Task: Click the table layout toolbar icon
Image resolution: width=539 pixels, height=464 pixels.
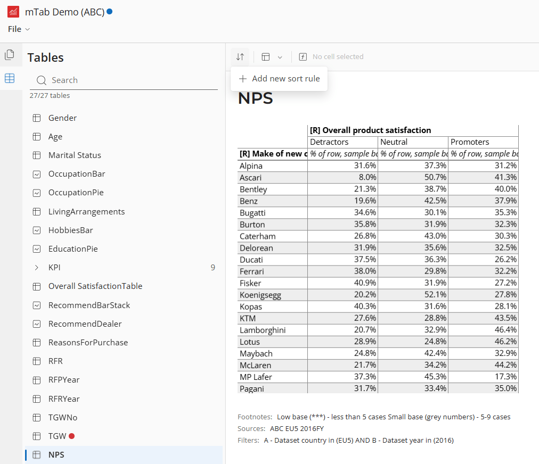Action: click(266, 57)
